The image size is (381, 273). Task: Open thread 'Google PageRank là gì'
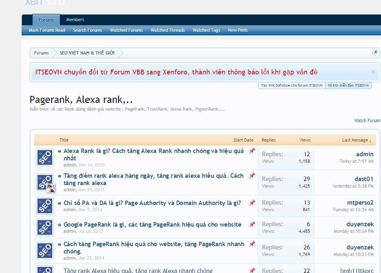pyautogui.click(x=152, y=225)
